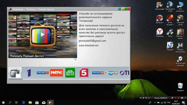Select the pencil draw tool on recording bar
Screen dimensions: 187x105
point(172,98)
